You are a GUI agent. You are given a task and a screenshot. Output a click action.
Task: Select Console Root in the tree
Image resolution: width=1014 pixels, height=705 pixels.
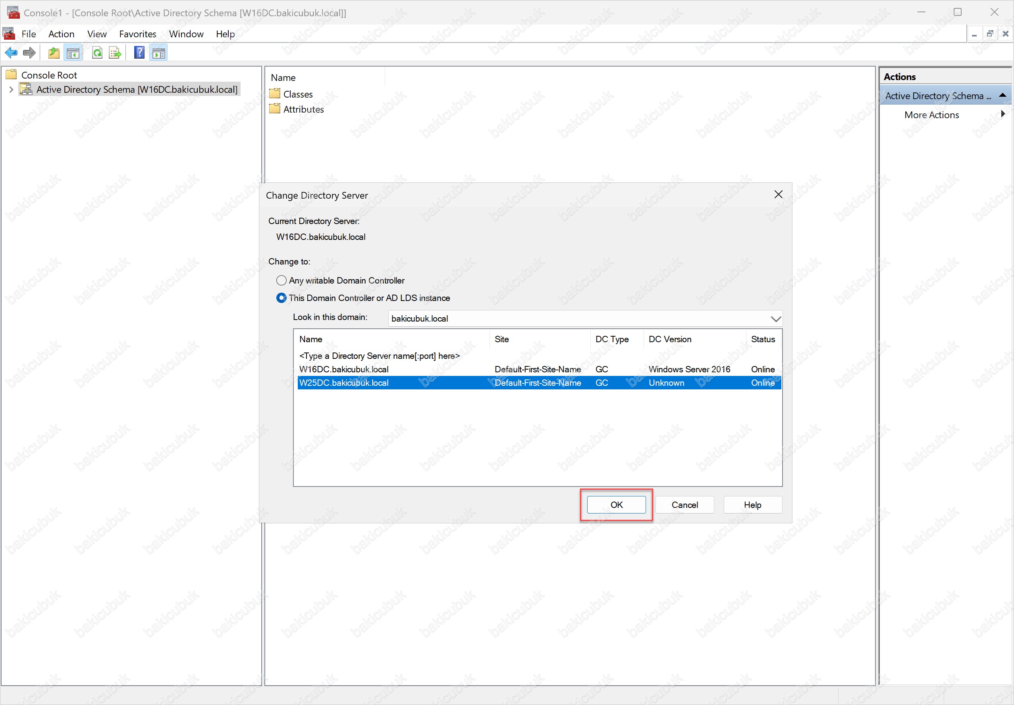(x=49, y=75)
